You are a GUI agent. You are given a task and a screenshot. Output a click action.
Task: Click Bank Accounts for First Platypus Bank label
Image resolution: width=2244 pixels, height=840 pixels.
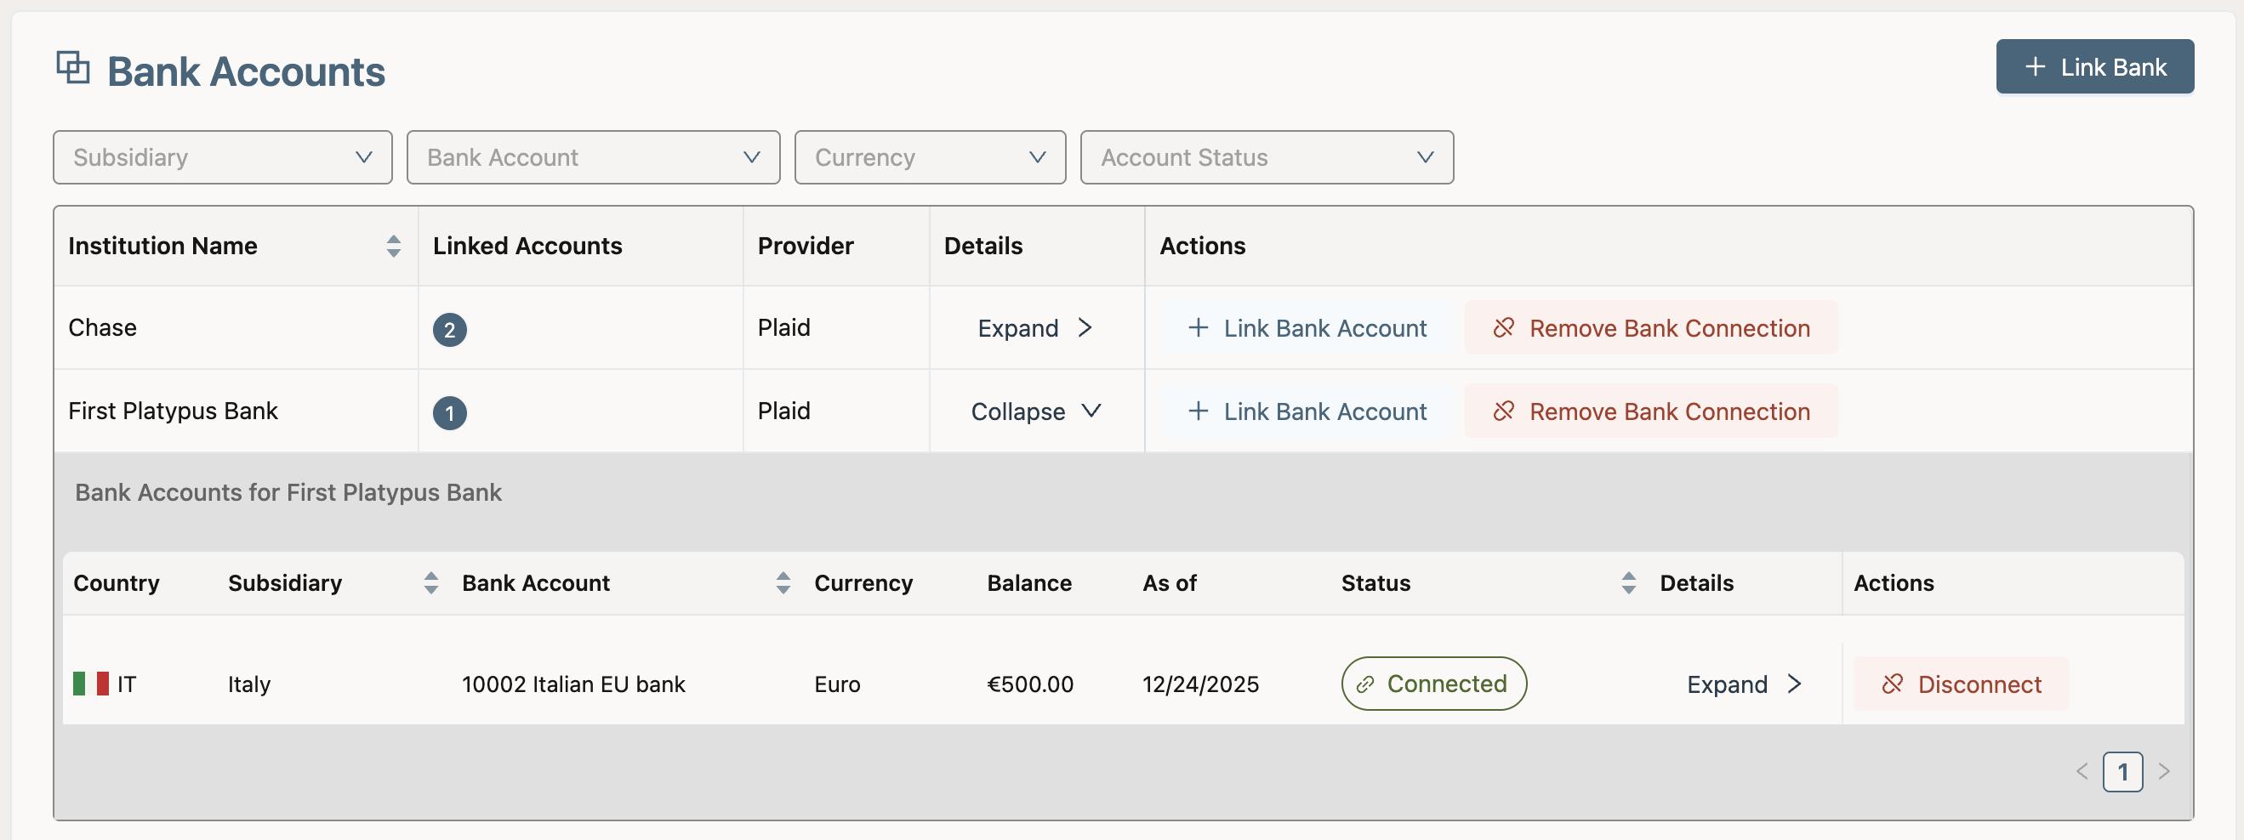pos(288,492)
